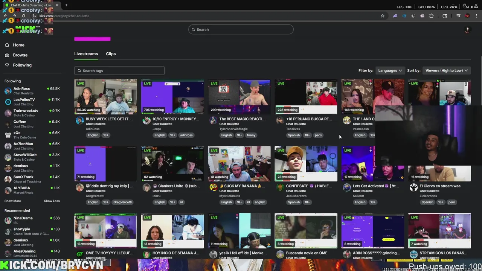Open stream titled BUSY WEEK LETS GET IT
Screen dimensions: 482x271
coord(109,119)
